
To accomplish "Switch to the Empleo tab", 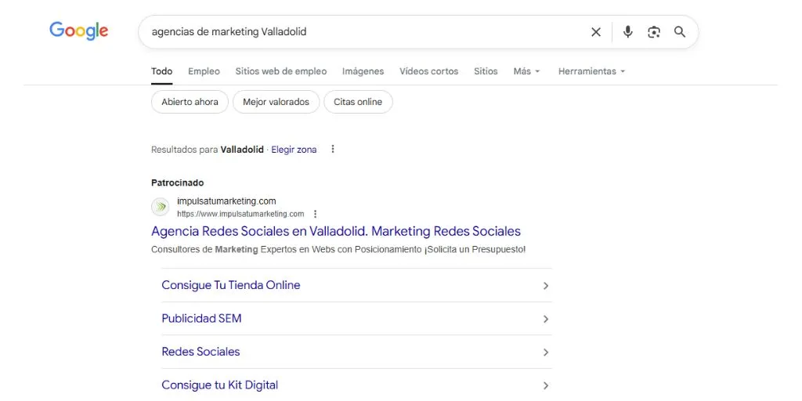I will click(204, 71).
